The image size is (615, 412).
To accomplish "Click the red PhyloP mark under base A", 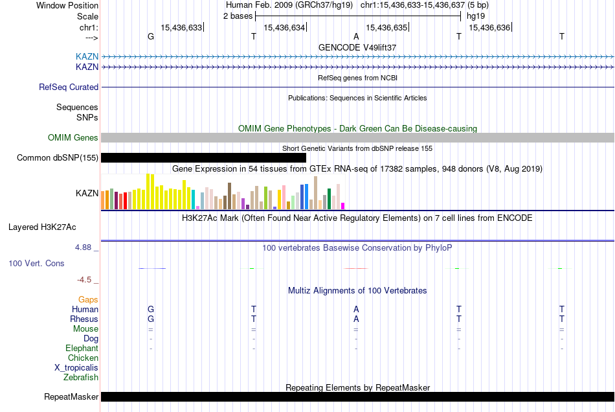I will (356, 268).
